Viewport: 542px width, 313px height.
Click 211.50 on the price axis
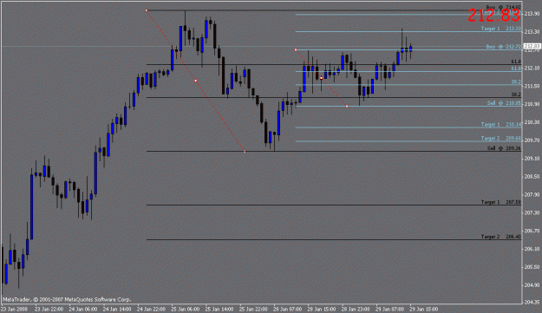[x=532, y=86]
